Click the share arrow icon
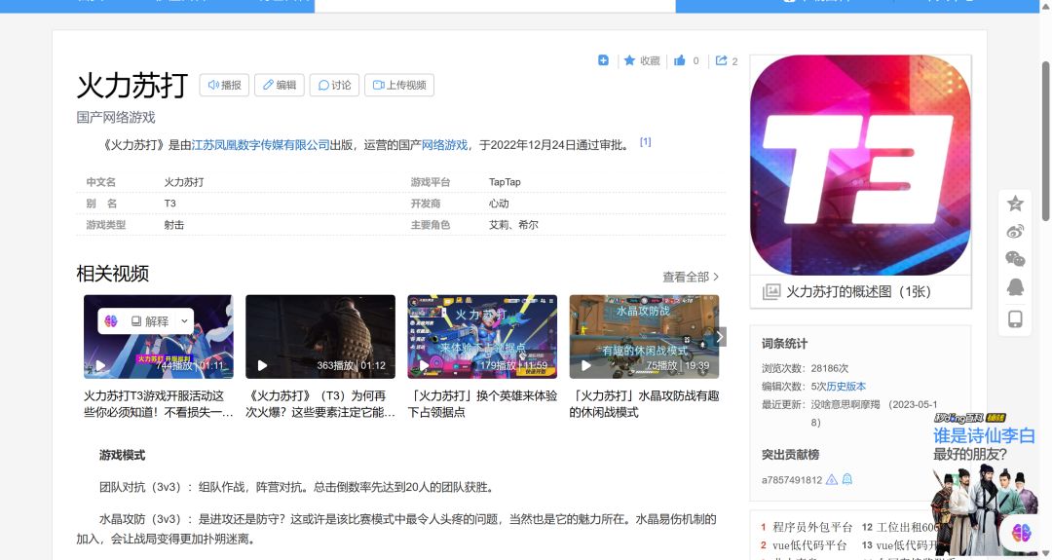This screenshot has width=1052, height=560. (x=721, y=60)
